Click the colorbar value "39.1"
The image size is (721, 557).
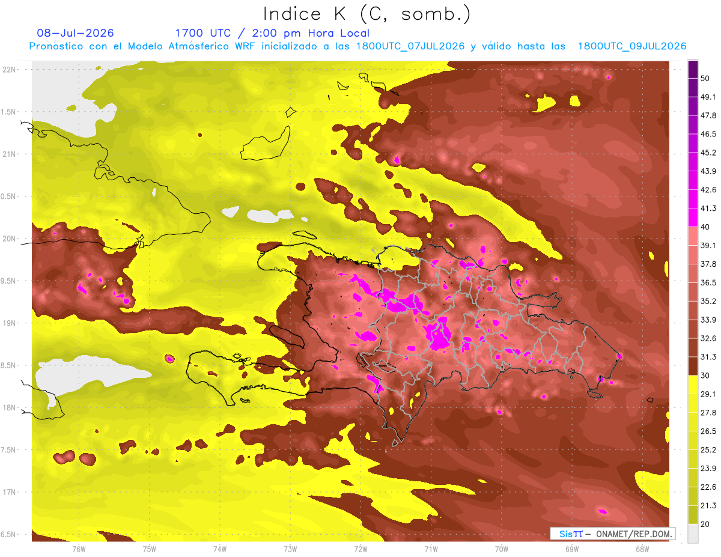tap(708, 245)
